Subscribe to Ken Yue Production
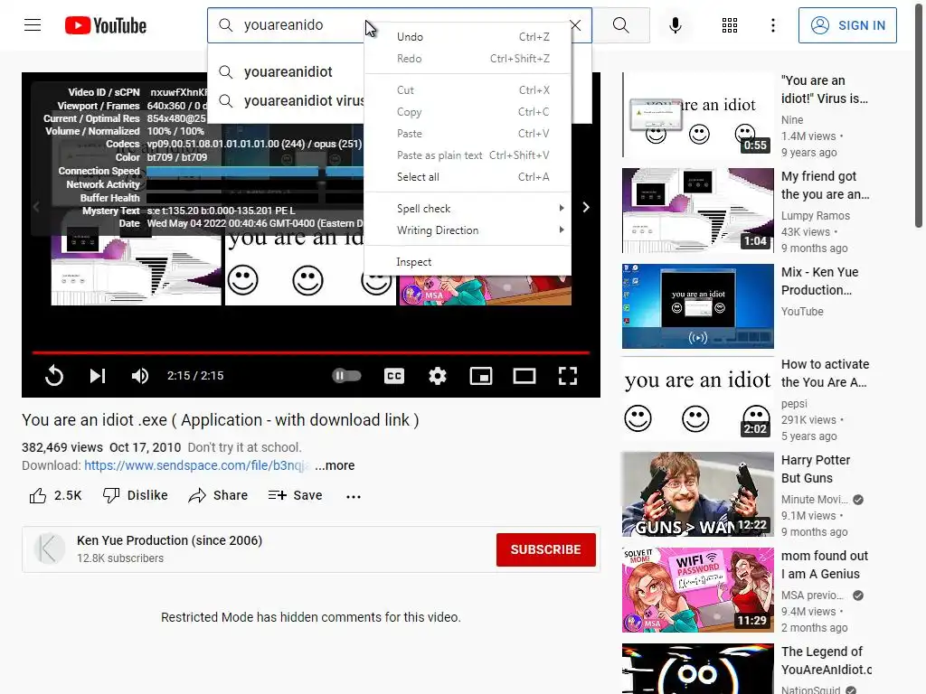 click(545, 549)
